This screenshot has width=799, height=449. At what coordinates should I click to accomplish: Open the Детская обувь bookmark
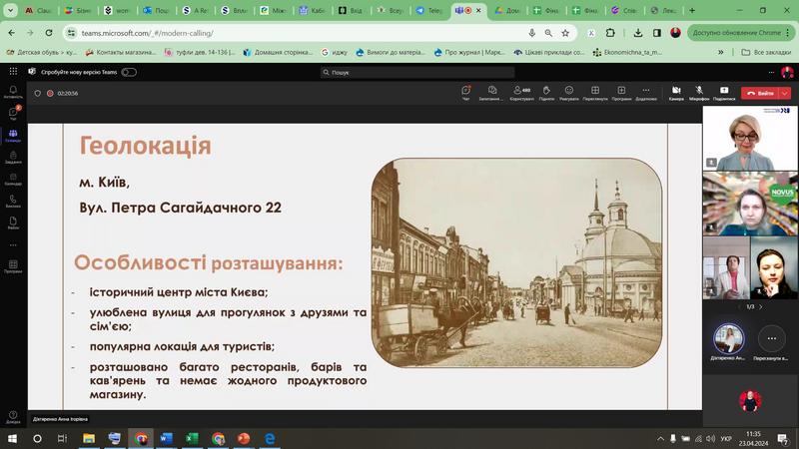42,52
